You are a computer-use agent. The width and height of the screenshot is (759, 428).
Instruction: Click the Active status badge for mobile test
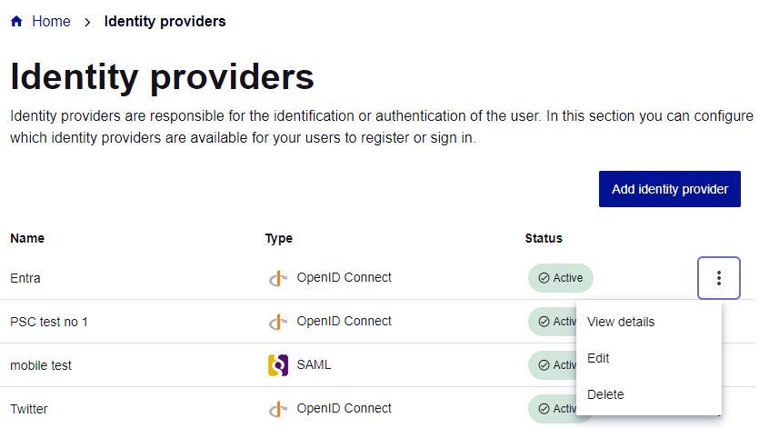(553, 365)
